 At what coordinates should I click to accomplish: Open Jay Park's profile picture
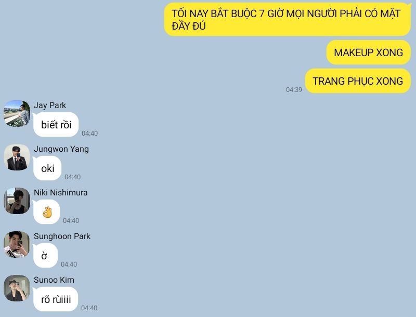point(17,113)
